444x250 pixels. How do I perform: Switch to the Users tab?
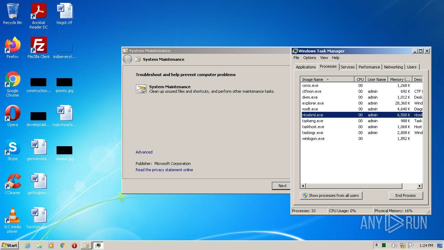click(412, 67)
